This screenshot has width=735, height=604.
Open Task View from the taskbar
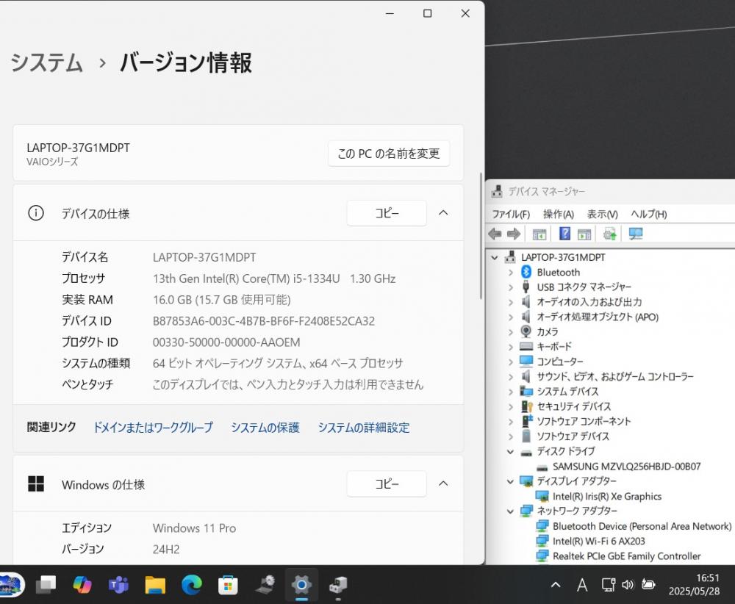pos(46,584)
